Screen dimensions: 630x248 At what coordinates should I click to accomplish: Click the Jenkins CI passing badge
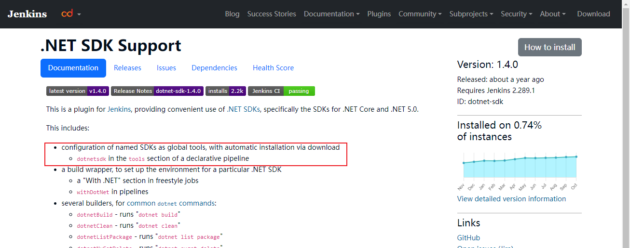(281, 91)
